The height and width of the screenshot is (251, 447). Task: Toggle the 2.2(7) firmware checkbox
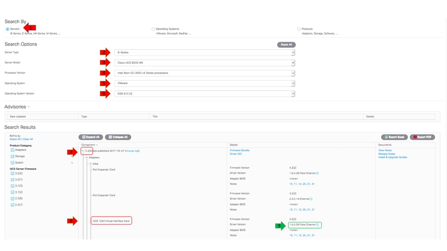[12, 205]
